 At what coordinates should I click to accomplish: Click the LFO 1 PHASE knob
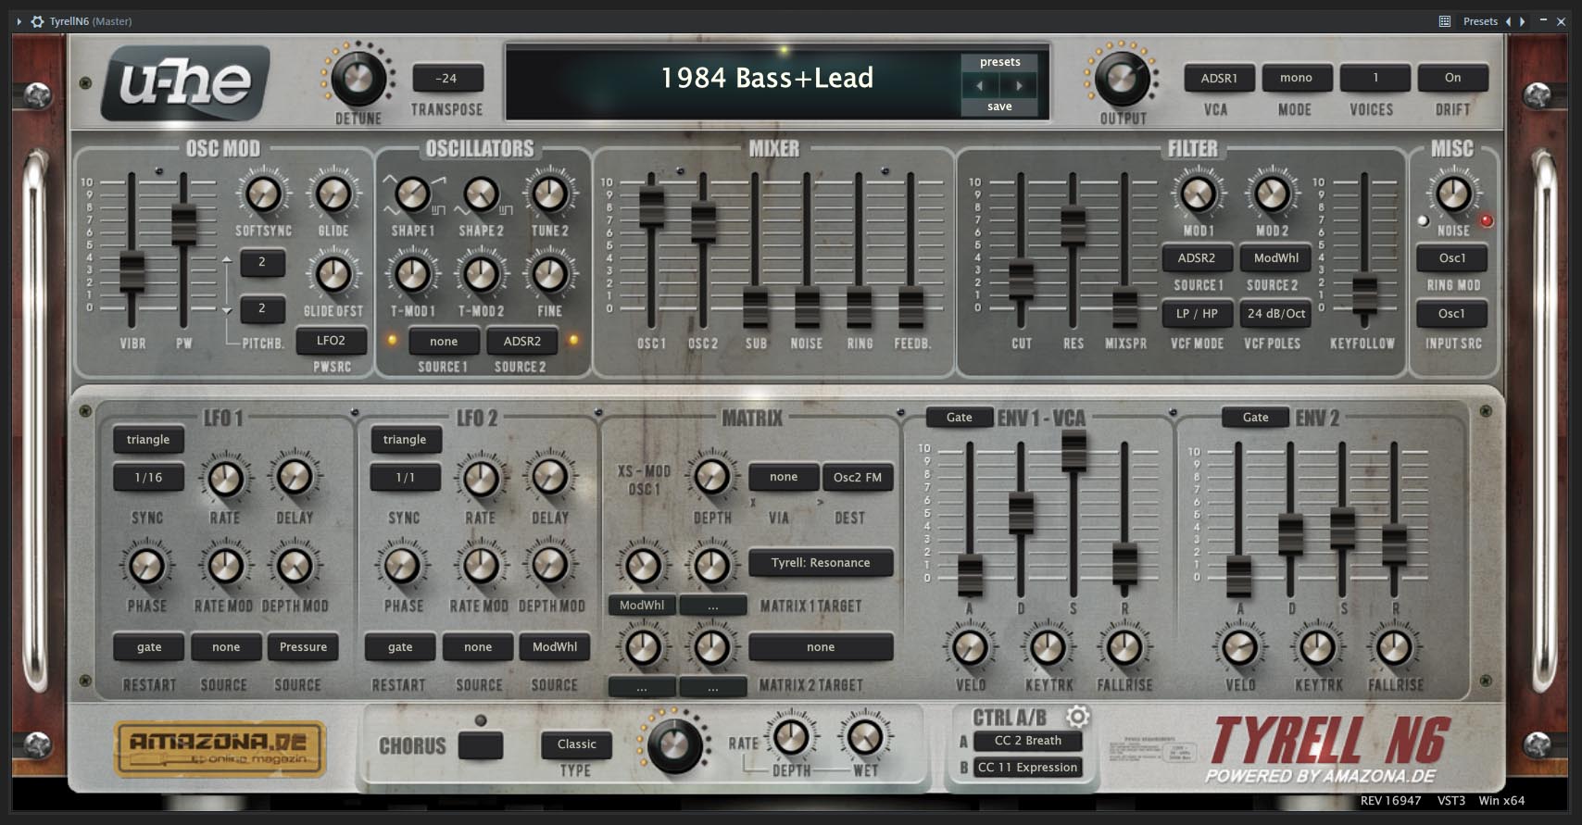point(146,566)
